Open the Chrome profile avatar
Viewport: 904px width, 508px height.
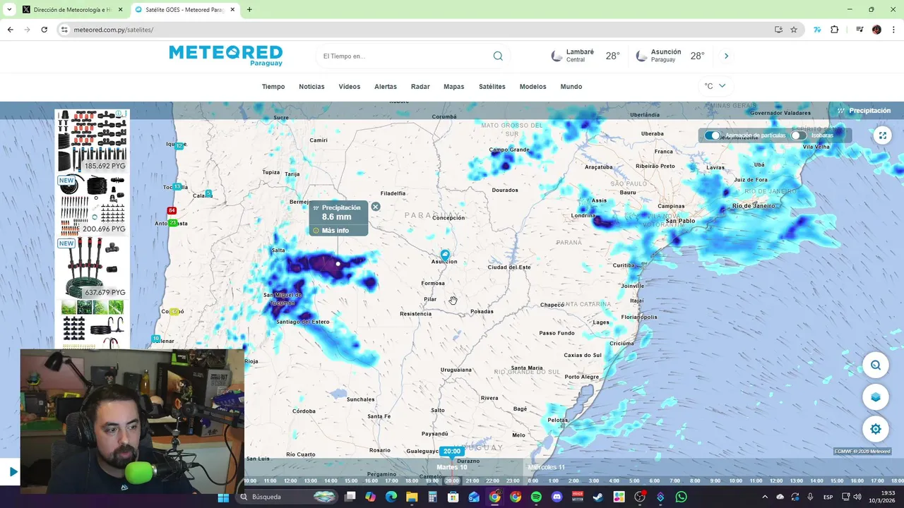click(876, 30)
